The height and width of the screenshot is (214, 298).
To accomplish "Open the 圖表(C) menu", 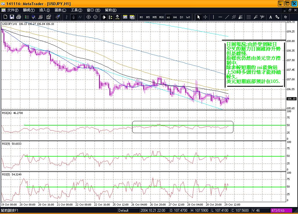I will click(61, 10).
